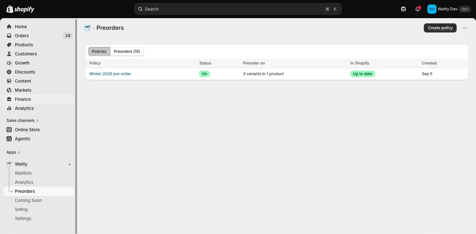Click the Preorders page title

click(x=110, y=28)
